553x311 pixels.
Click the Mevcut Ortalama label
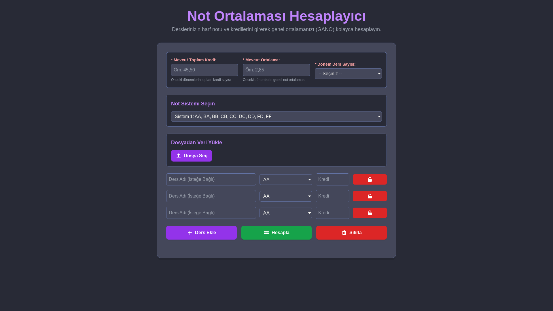[x=261, y=60]
